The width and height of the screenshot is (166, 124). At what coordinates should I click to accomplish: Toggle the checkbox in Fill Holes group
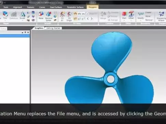click(x=87, y=14)
